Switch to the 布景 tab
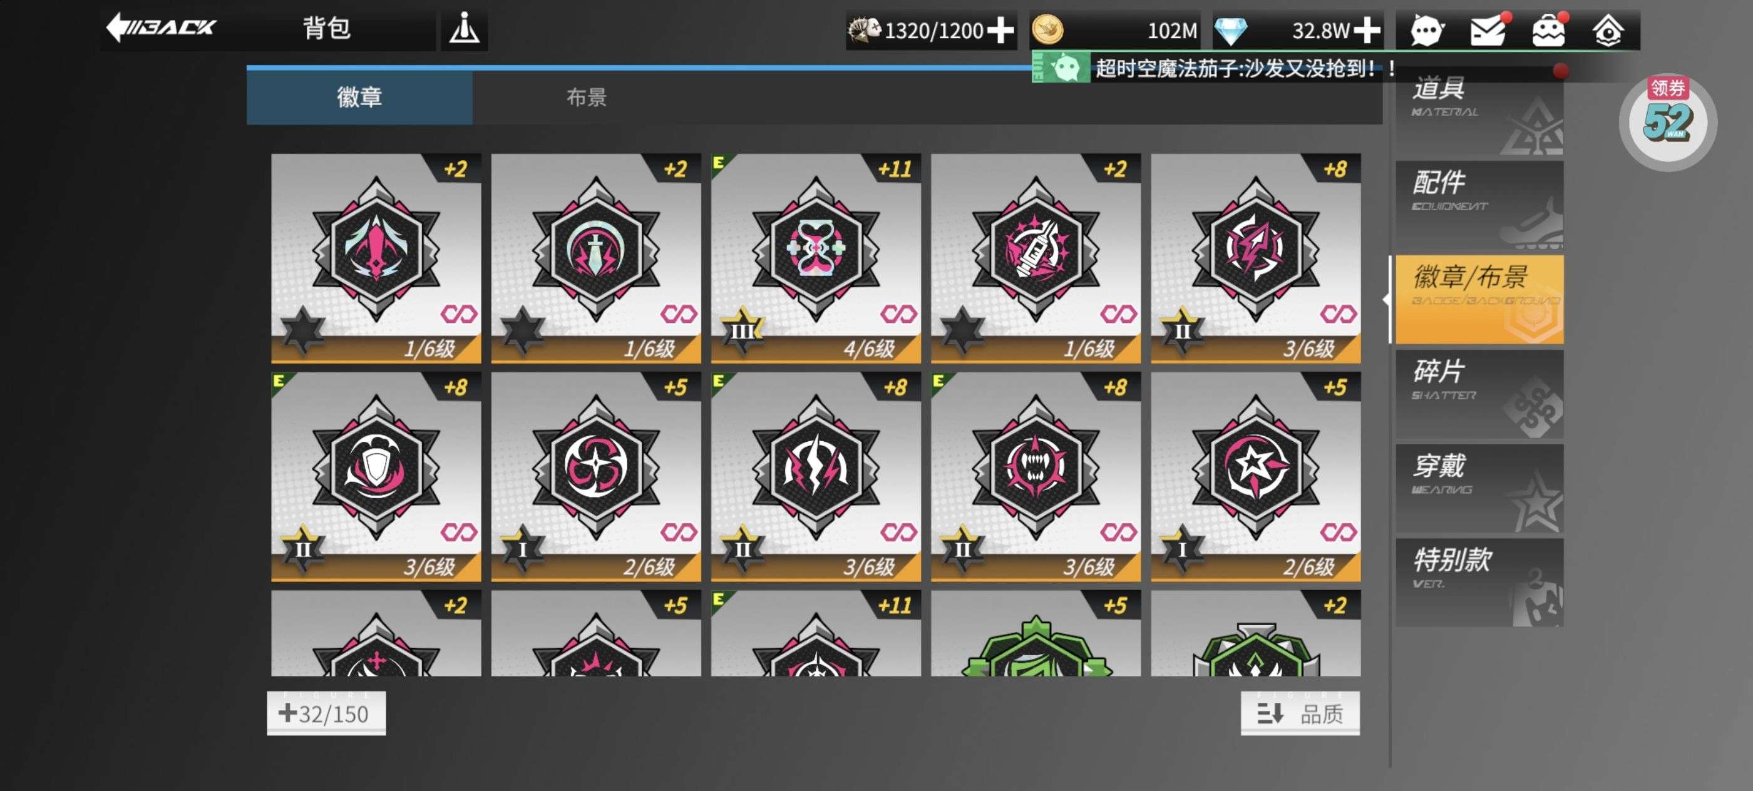1753x791 pixels. (587, 97)
